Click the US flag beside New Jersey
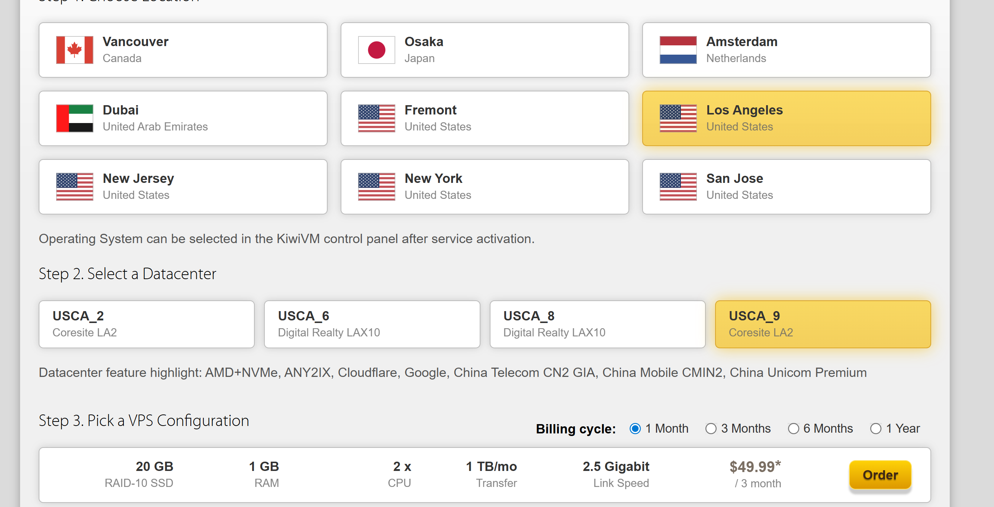Image resolution: width=994 pixels, height=507 pixels. (74, 187)
